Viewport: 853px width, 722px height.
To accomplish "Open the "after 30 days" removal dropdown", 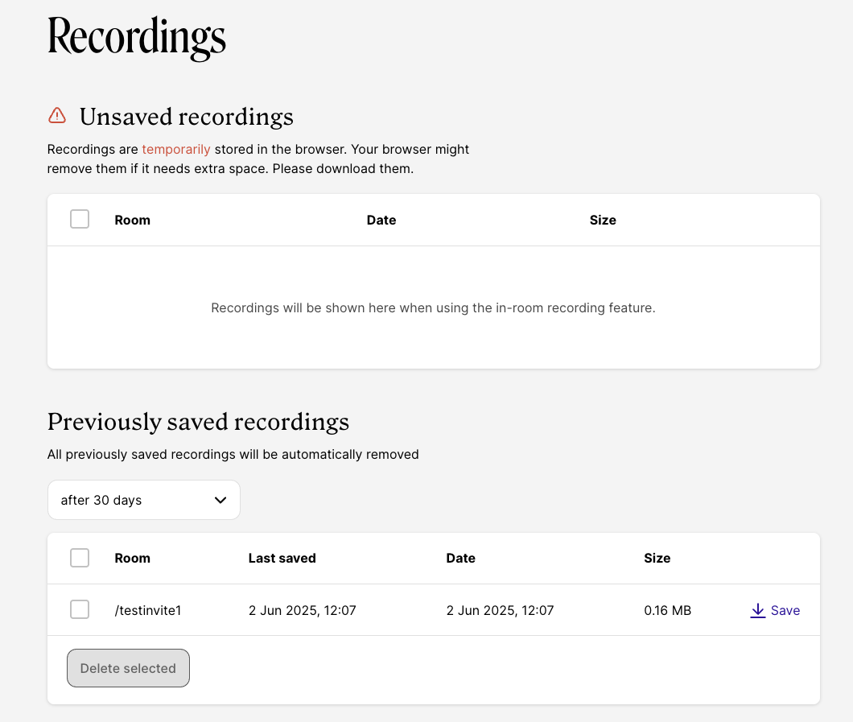I will coord(143,500).
